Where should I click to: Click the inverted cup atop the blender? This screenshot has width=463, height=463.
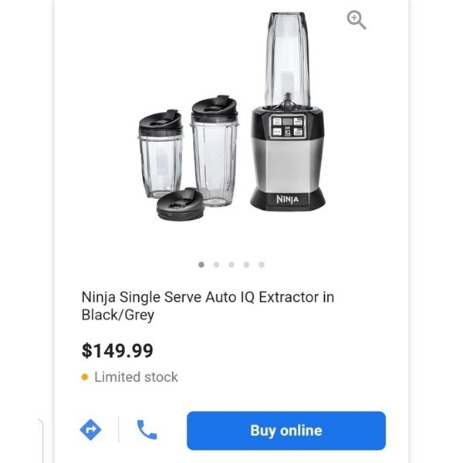coord(288,58)
